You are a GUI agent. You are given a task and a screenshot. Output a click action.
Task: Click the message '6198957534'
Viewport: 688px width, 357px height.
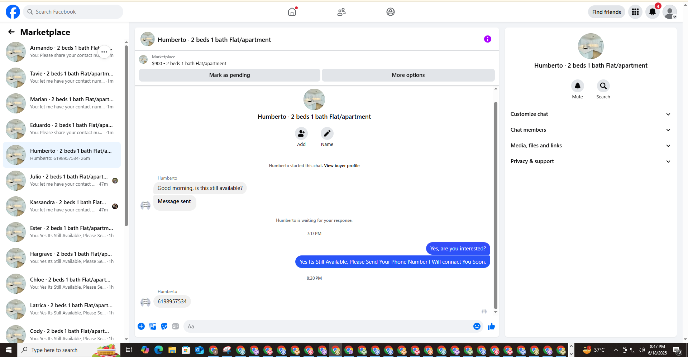point(172,302)
